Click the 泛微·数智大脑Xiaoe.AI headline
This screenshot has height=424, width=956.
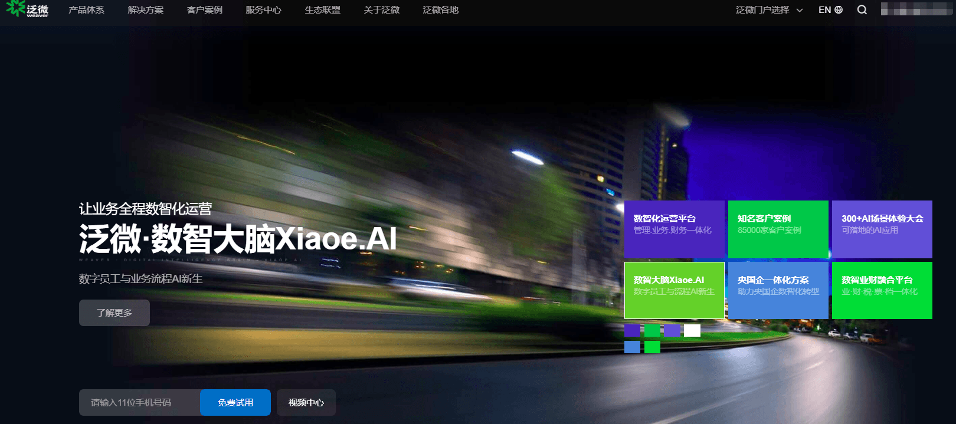pos(238,239)
